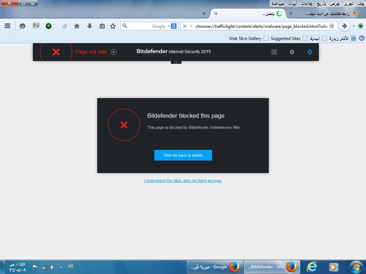
Task: Expand the address bar history dropdown
Action: pyautogui.click(x=191, y=26)
